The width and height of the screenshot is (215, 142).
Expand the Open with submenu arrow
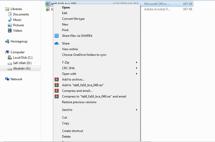tap(136, 74)
